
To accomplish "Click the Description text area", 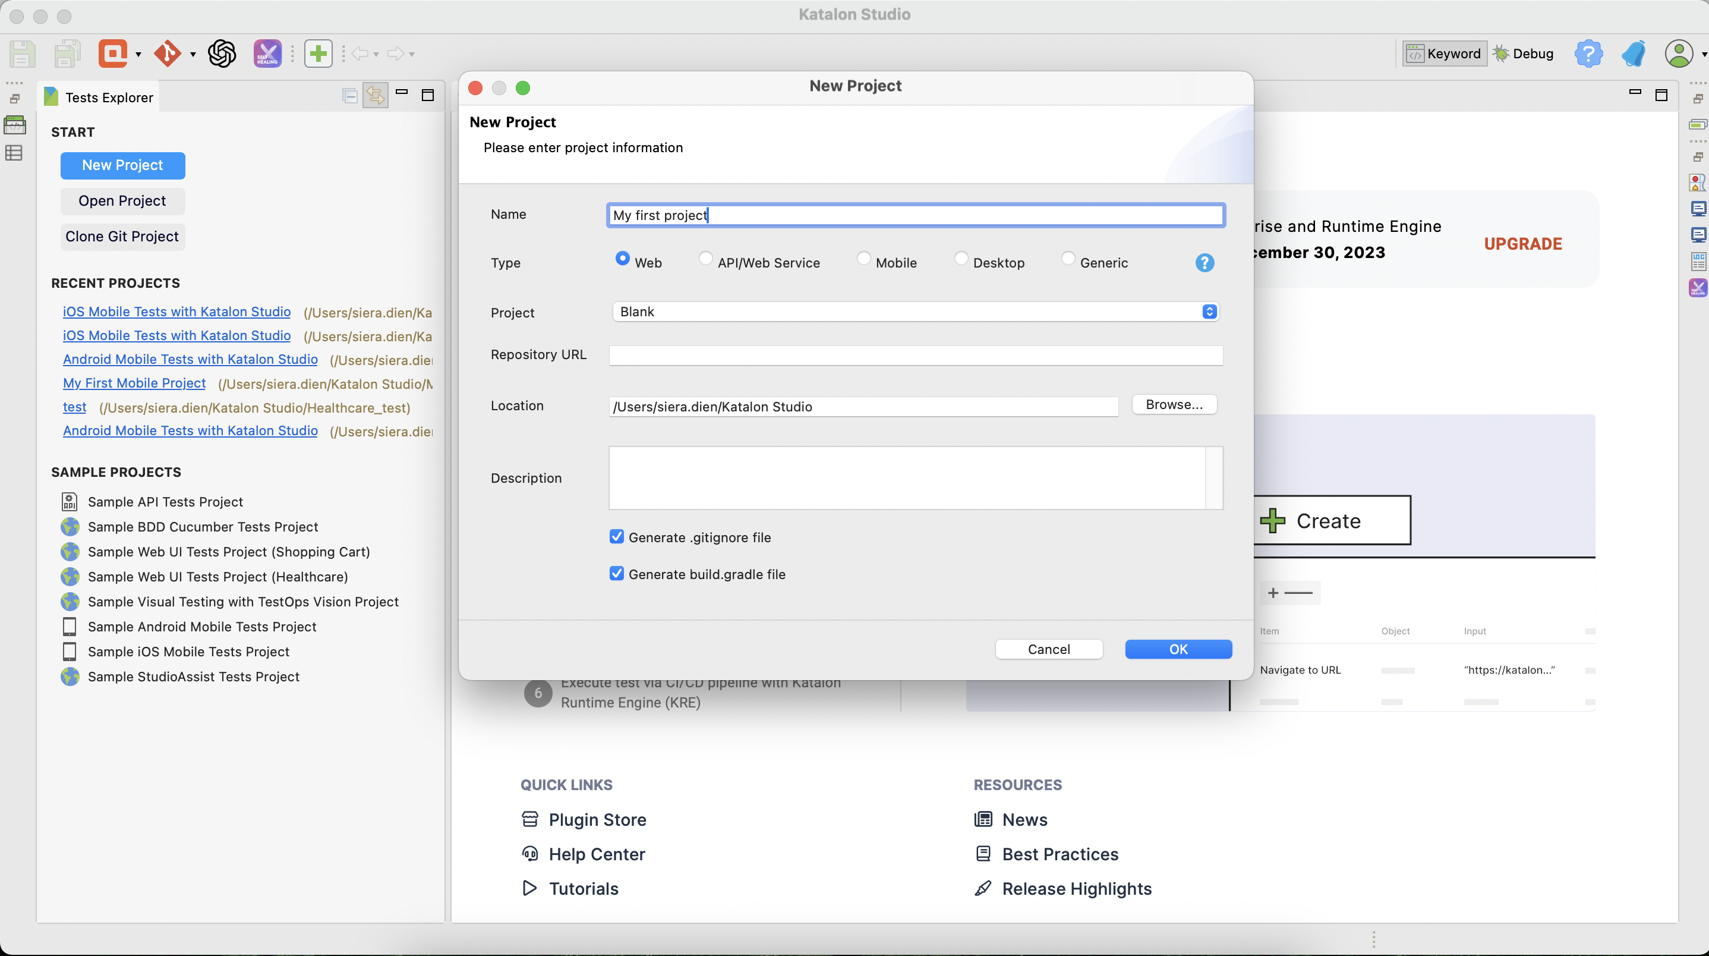I will pyautogui.click(x=916, y=478).
